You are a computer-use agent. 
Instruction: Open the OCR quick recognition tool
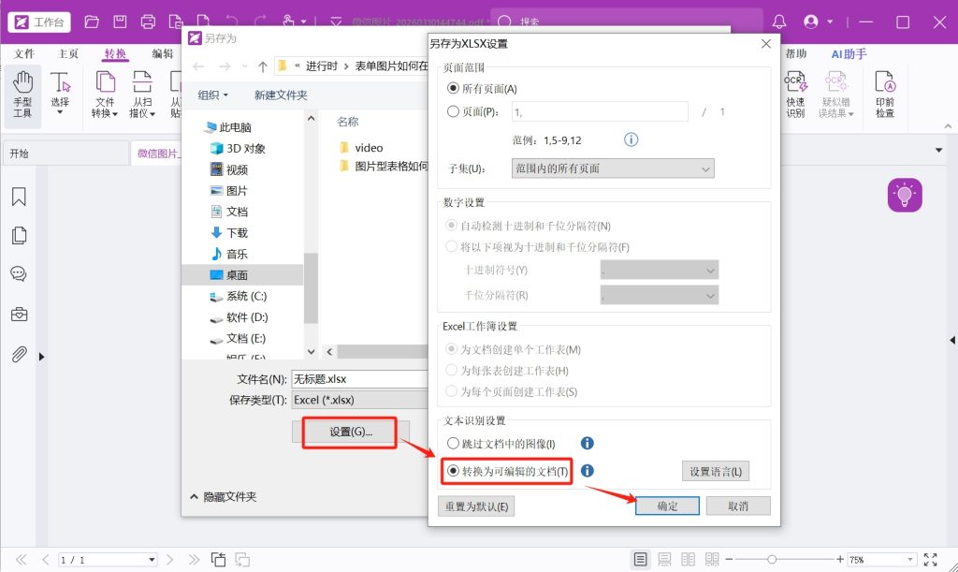795,94
